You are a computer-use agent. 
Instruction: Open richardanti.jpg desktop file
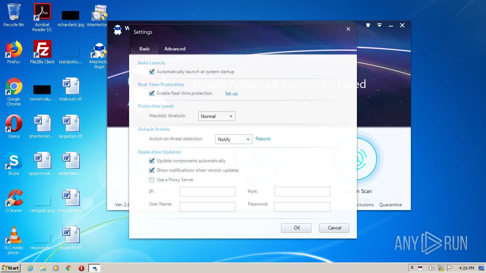coord(71,17)
